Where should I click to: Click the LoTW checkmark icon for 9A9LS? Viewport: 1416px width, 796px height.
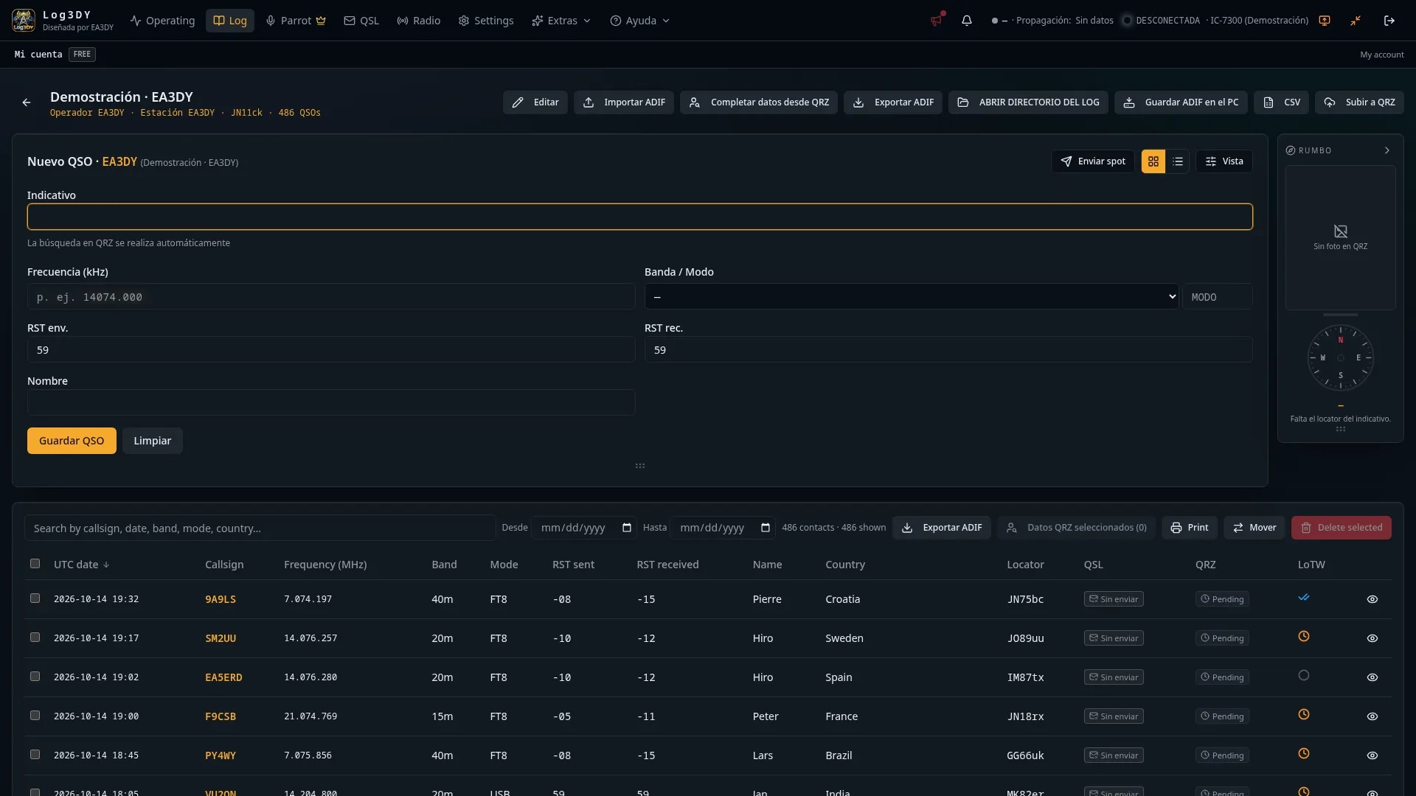click(x=1304, y=598)
